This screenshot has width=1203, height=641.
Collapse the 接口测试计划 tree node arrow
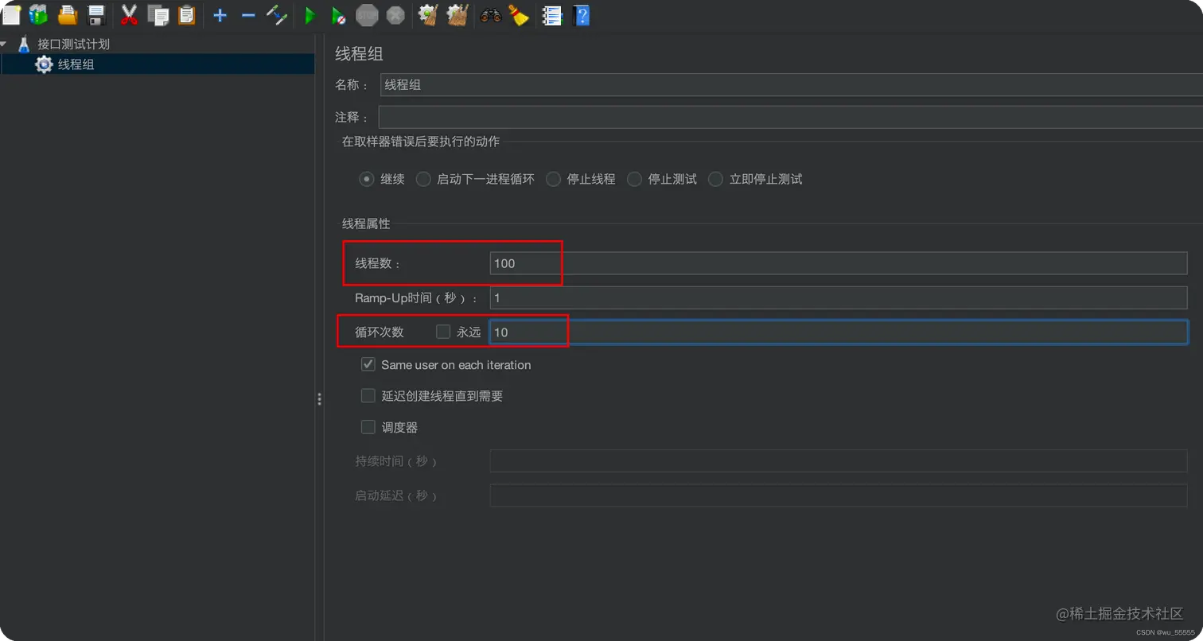point(4,44)
